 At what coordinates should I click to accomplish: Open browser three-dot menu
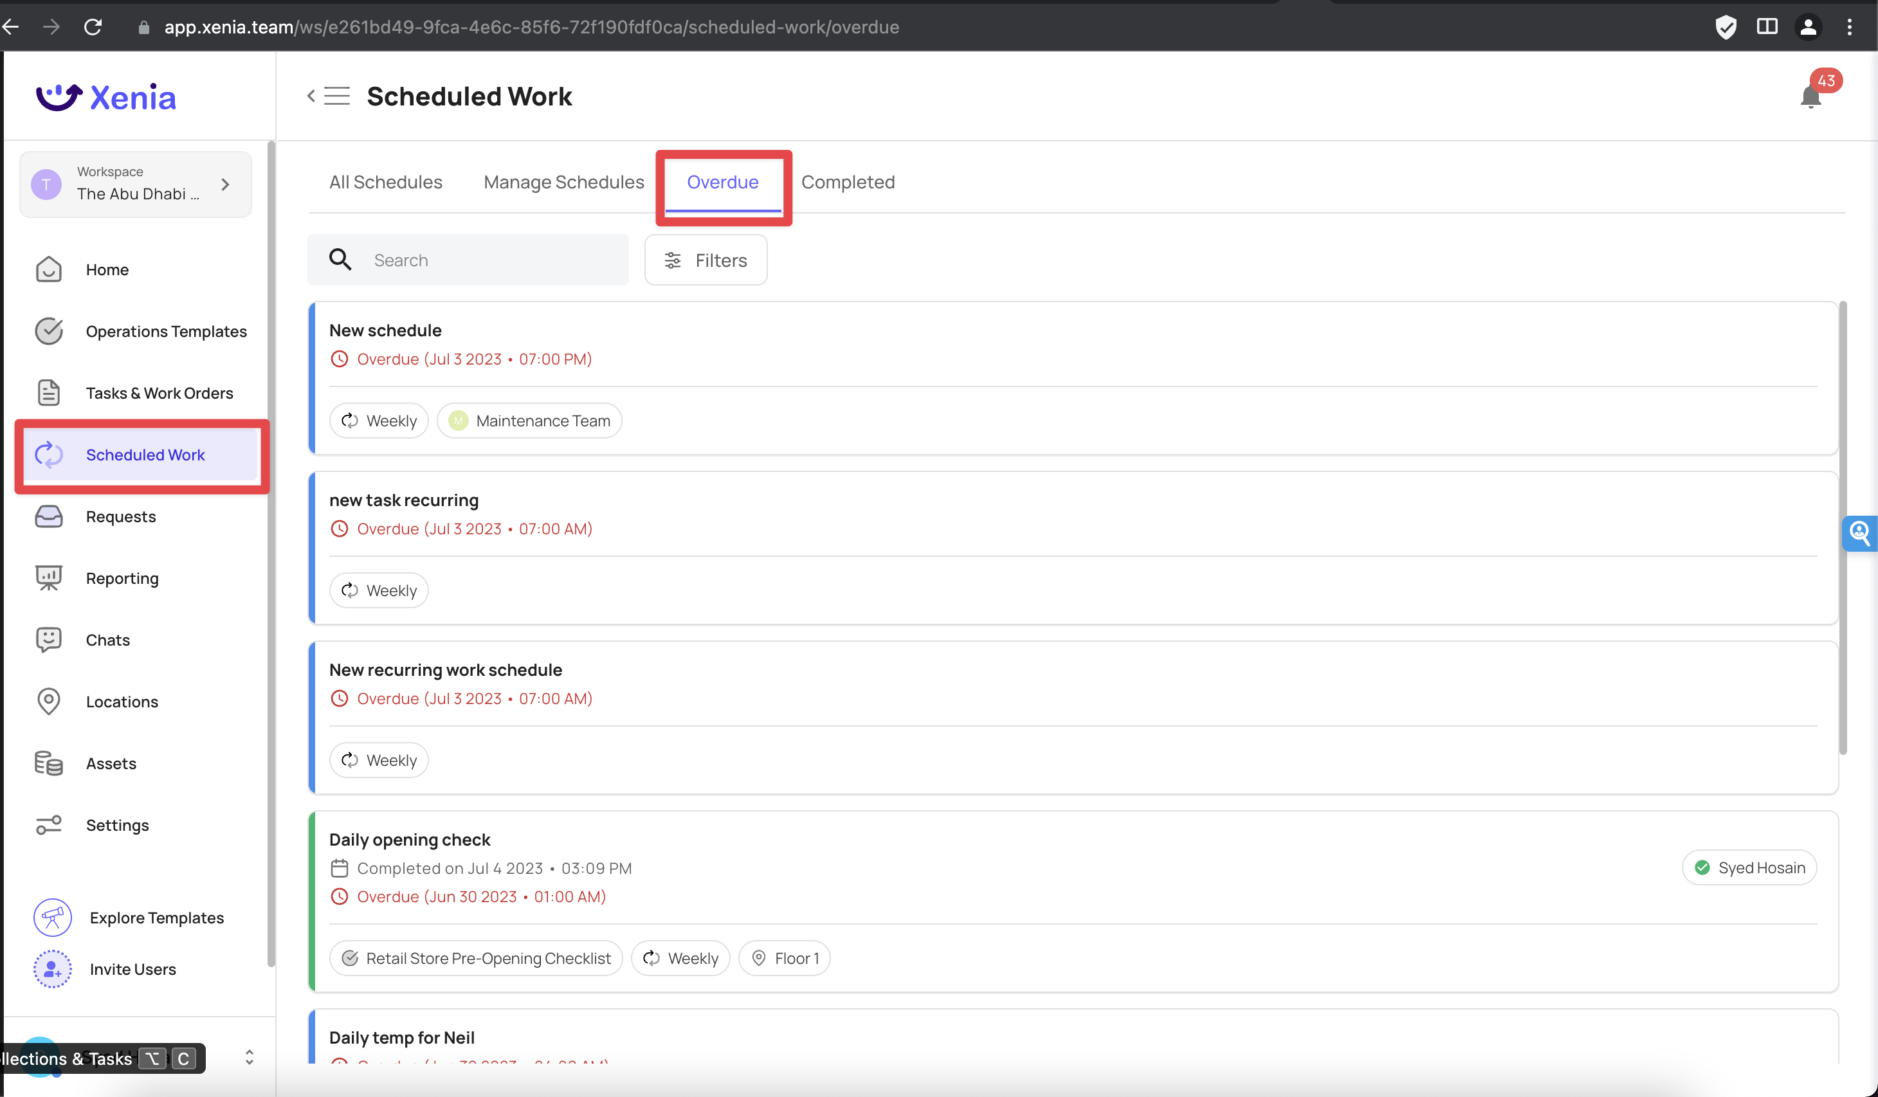(x=1850, y=27)
